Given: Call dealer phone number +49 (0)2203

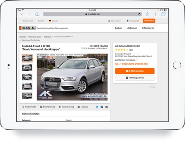Looking at the screenshot, I should [132, 64].
